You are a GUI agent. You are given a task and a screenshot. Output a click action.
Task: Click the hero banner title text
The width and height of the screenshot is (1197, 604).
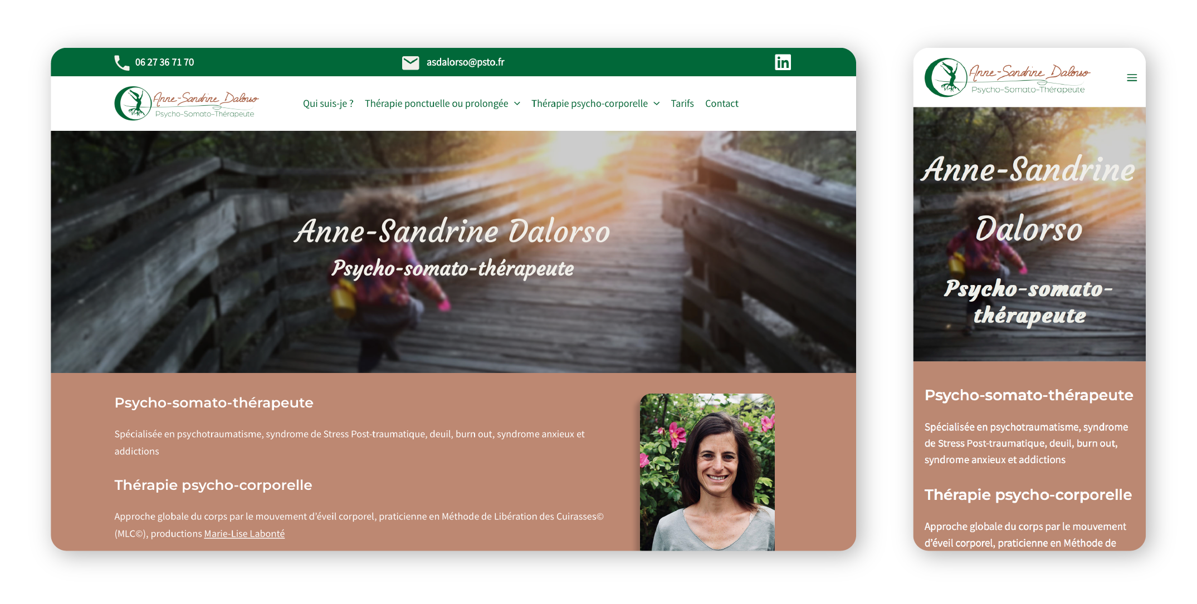click(452, 232)
